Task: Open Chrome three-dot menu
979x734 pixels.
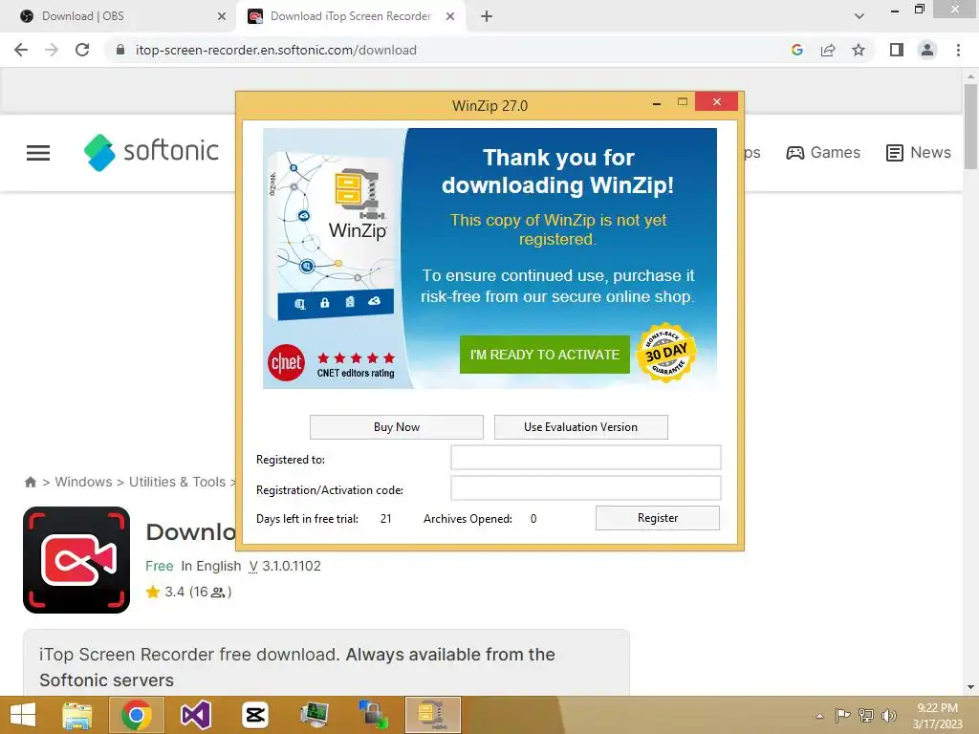Action: [x=958, y=50]
